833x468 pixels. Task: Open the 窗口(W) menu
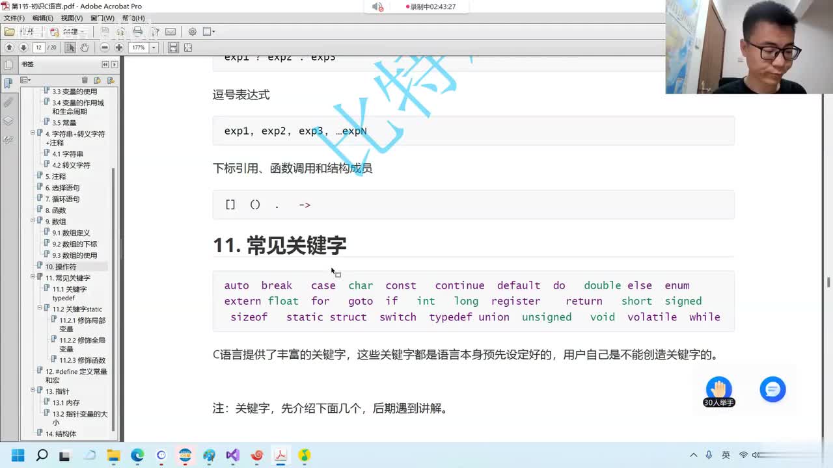tap(102, 18)
